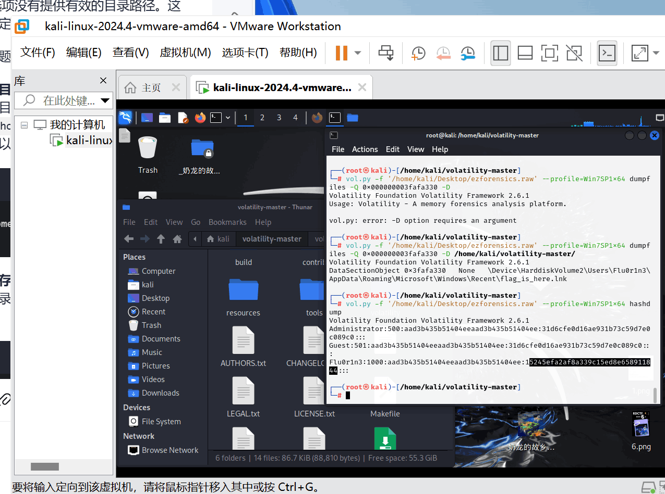Expand the terminal launcher dropdown arrow in Kali panel
Screen dimensions: 665x494
click(228, 118)
